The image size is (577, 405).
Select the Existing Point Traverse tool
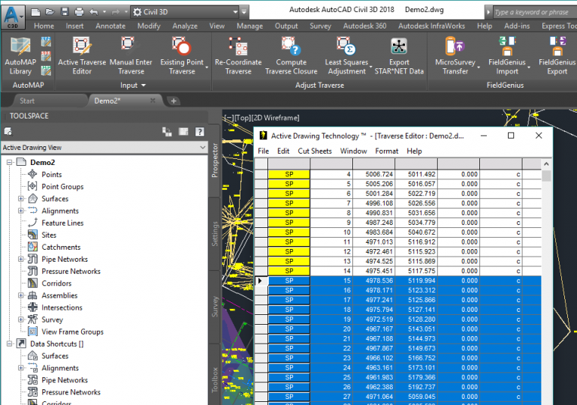click(x=181, y=56)
